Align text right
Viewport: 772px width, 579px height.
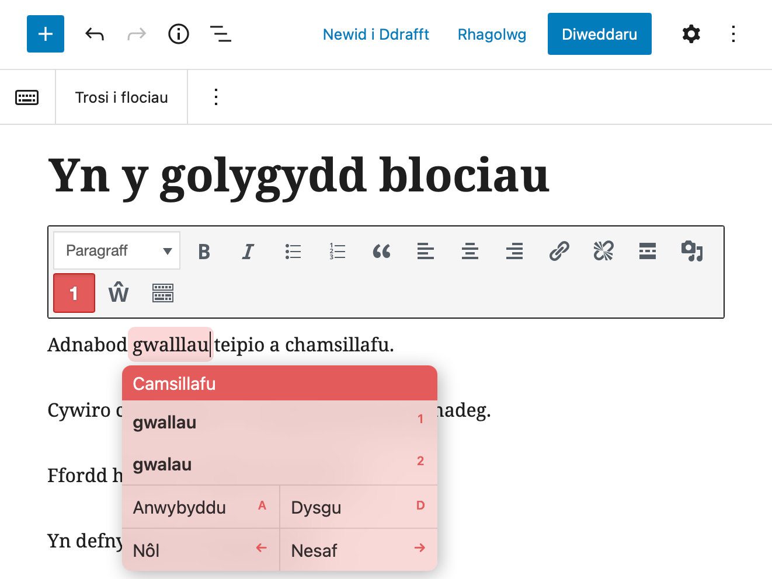pyautogui.click(x=514, y=252)
